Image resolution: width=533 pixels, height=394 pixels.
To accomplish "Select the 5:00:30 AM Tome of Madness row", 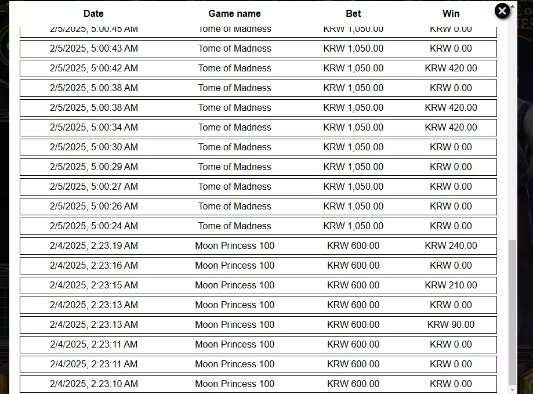I will 258,147.
